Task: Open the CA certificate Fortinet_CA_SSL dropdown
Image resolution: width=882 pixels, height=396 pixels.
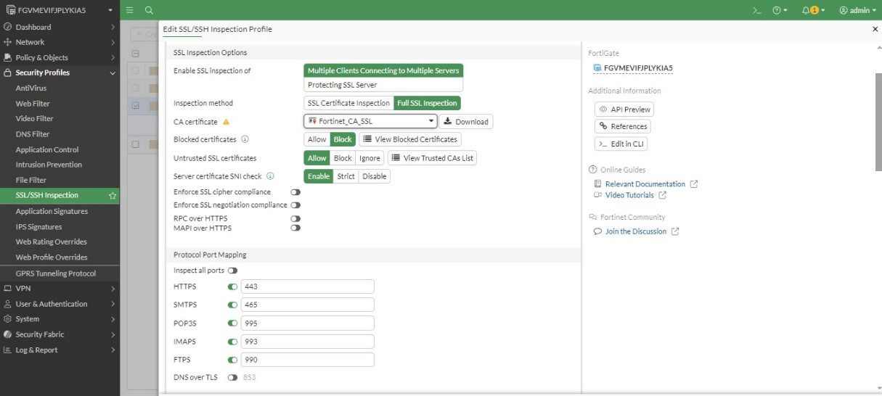Action: point(370,121)
